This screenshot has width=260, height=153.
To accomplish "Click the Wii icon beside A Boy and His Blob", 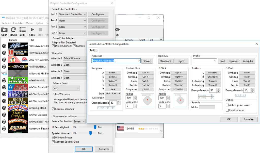I will click(4, 74).
